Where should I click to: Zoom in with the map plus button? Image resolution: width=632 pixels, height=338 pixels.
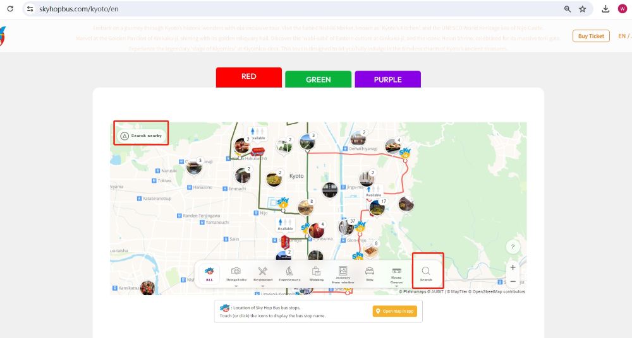tap(513, 267)
